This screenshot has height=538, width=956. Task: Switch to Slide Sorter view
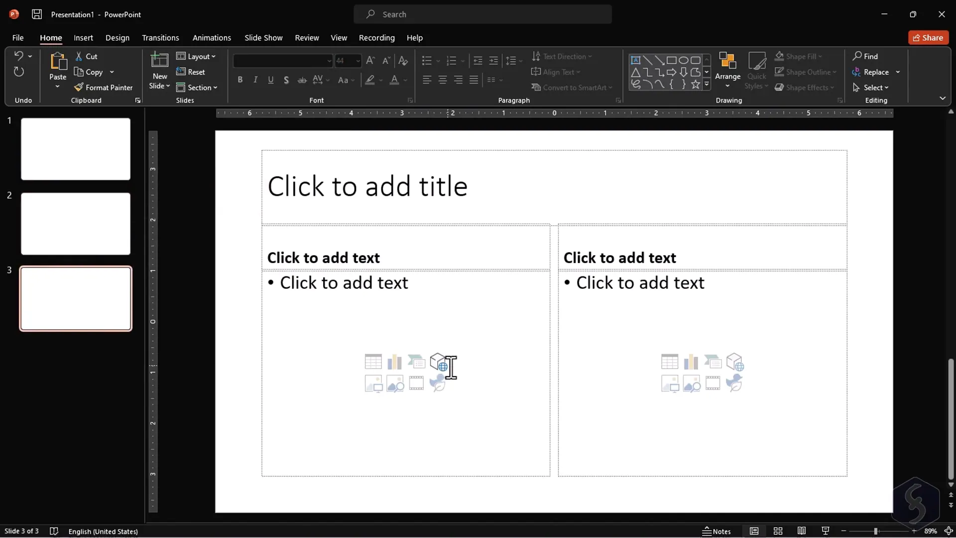(778, 531)
